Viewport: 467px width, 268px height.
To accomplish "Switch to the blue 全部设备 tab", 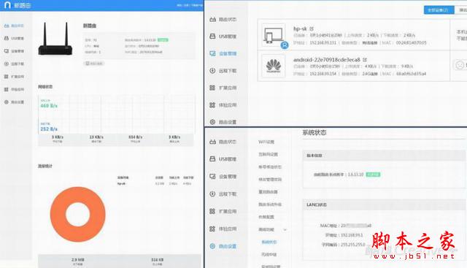I will tap(439, 9).
